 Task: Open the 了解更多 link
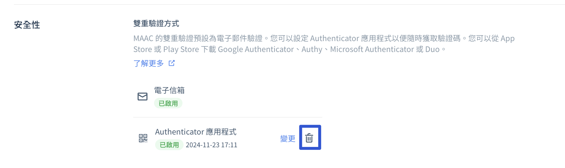pos(149,63)
